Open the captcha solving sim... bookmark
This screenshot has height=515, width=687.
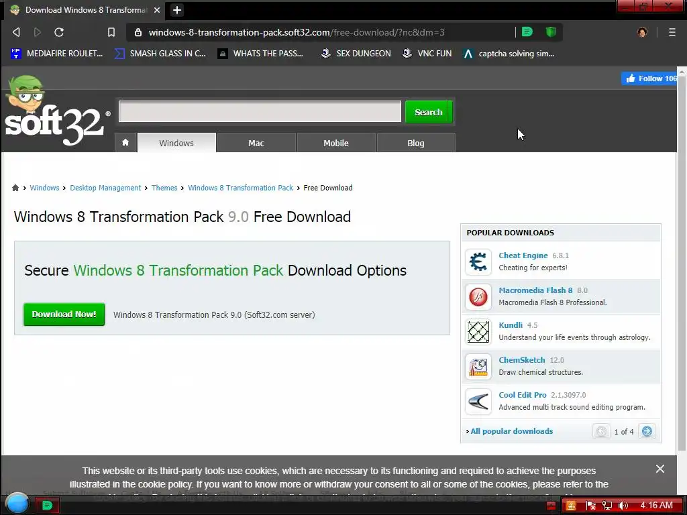509,54
